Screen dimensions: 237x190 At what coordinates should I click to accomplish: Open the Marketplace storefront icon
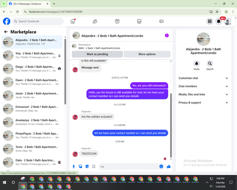point(139,21)
